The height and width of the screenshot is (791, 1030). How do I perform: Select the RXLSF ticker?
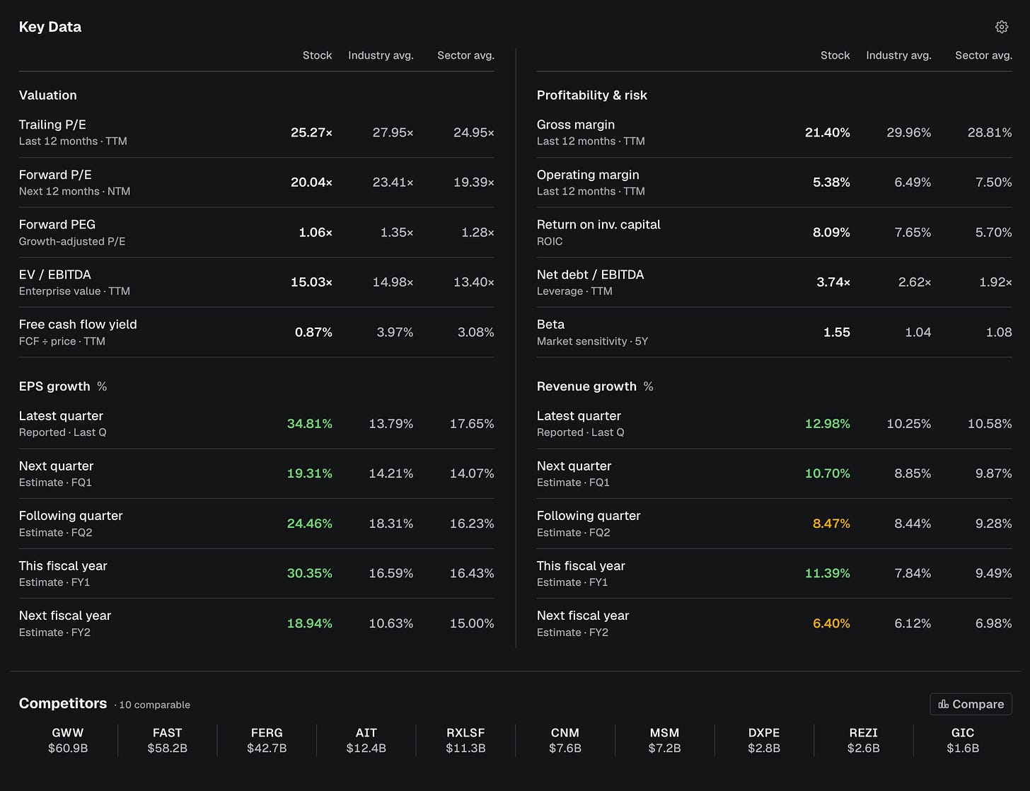465,740
